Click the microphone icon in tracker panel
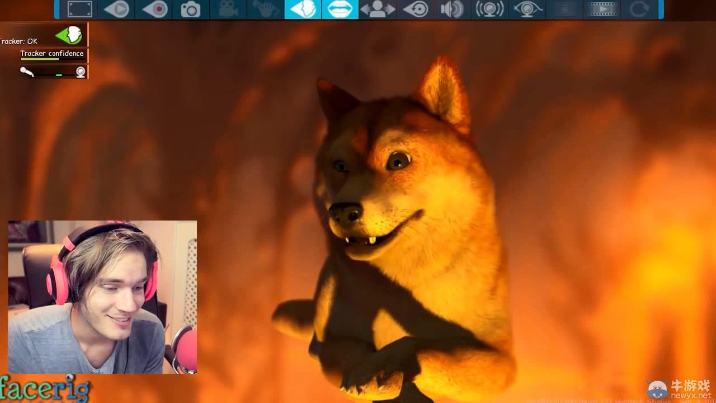Image resolution: width=716 pixels, height=403 pixels. coord(26,72)
